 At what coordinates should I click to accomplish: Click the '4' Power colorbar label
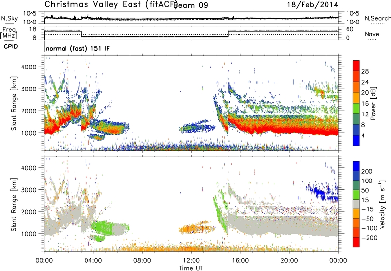[x=363, y=136]
